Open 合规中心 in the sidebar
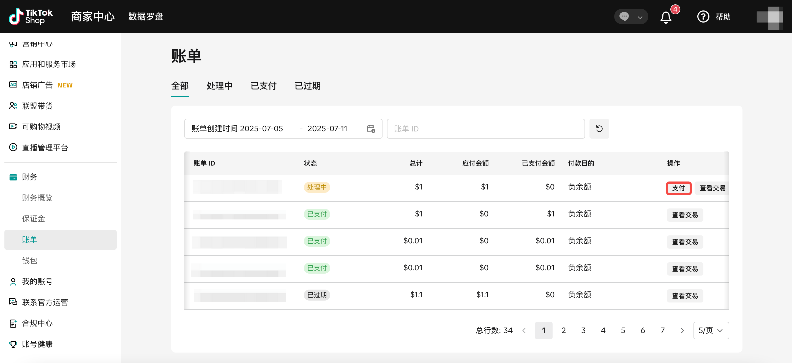The width and height of the screenshot is (792, 363). pyautogui.click(x=37, y=323)
